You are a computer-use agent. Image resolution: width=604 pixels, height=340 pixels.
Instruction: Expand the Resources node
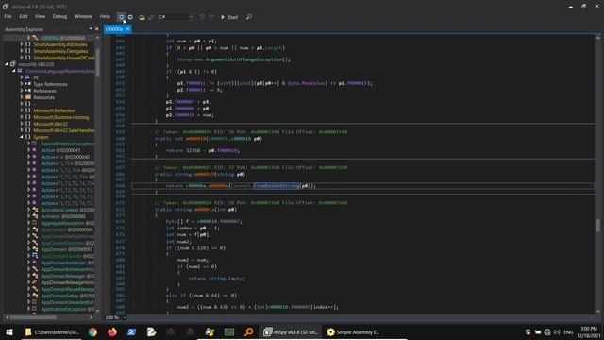[22, 97]
